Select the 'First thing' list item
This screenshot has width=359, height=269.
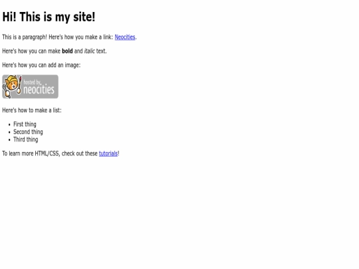(25, 124)
